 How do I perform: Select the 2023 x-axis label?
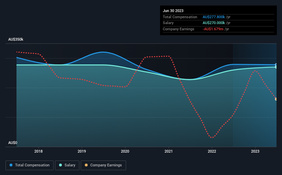click(255, 151)
